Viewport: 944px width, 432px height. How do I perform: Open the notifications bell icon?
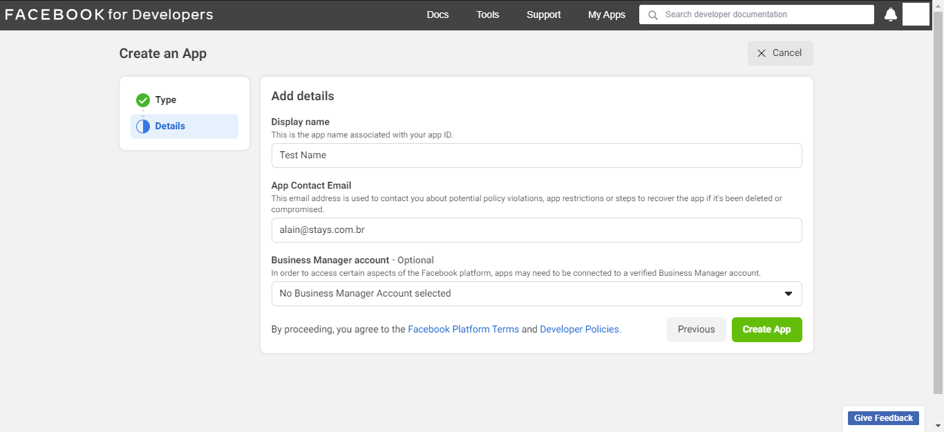tap(891, 15)
